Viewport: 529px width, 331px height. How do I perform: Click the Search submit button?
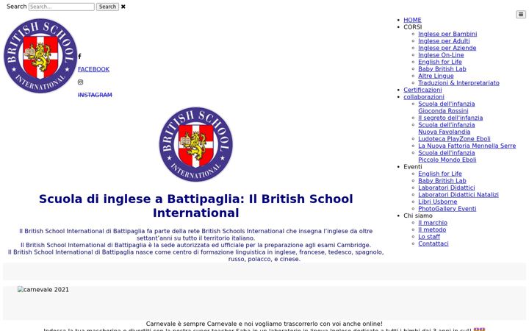coord(107,7)
